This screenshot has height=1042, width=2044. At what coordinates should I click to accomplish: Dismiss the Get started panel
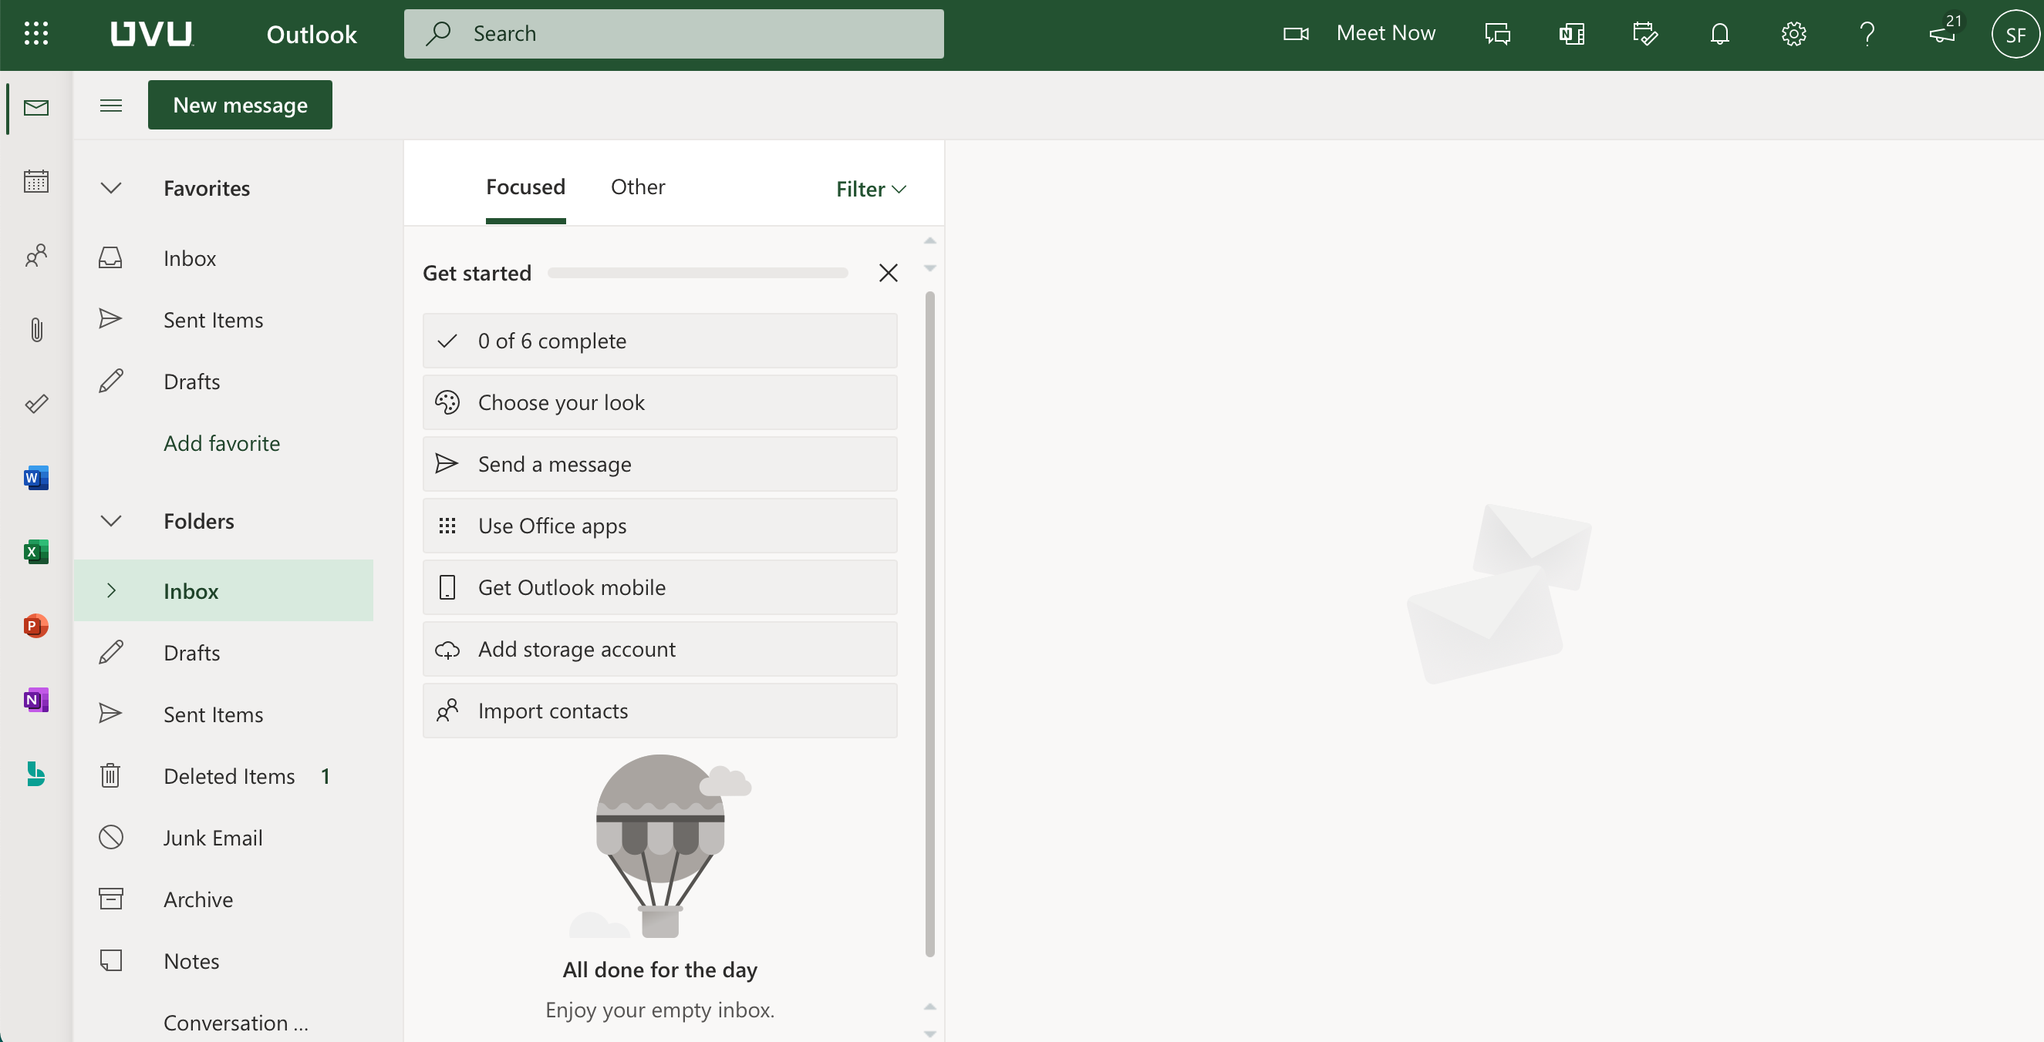tap(888, 273)
